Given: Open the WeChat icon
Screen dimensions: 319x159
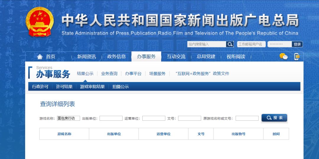Looking at the screenshot, I should (x=284, y=56).
